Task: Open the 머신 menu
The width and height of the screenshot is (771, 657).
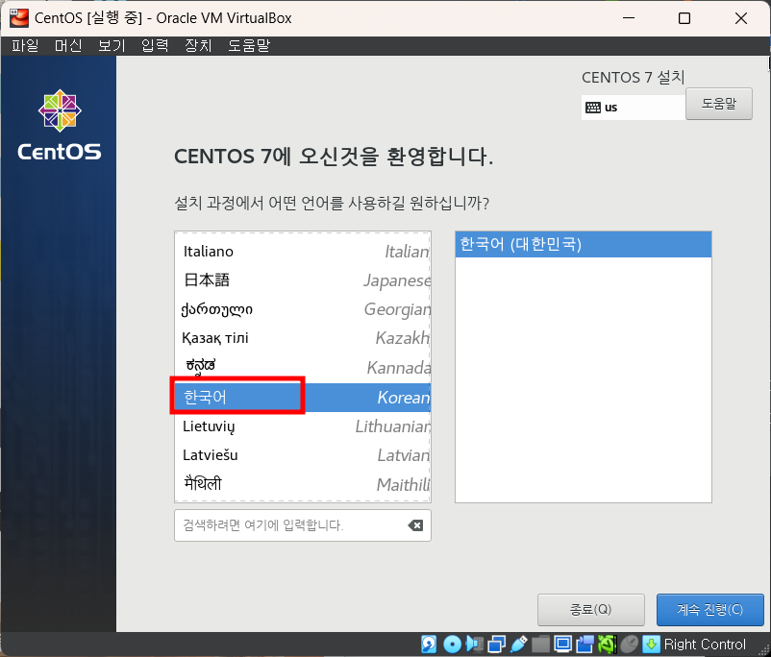Action: coord(68,46)
